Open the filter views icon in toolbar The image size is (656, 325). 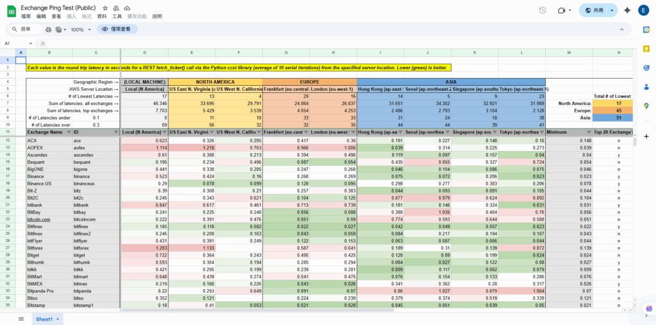(59, 29)
